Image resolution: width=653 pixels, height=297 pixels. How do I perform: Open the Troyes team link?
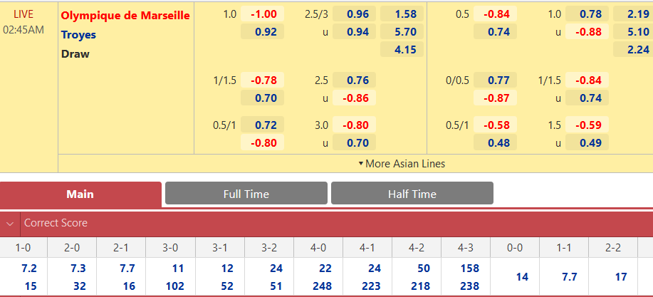[79, 35]
